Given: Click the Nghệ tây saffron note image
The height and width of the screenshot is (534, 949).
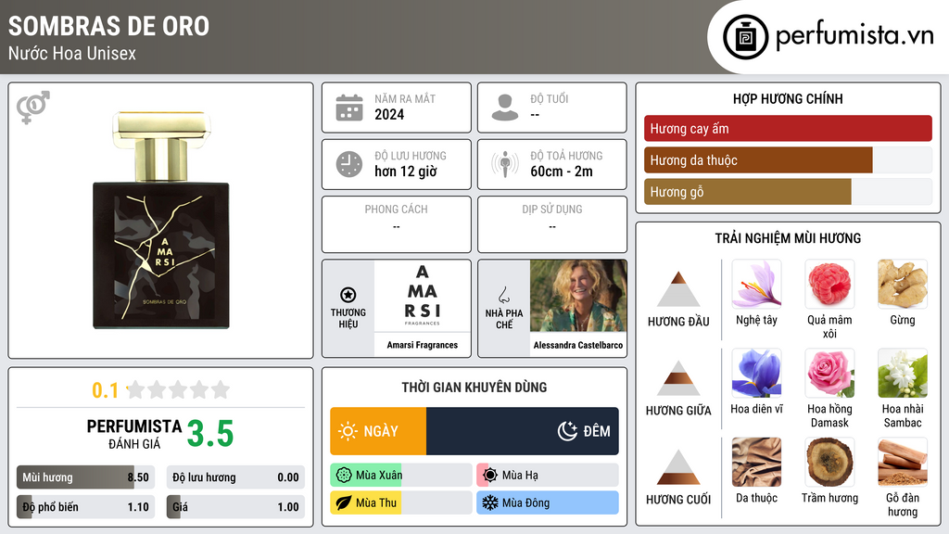Looking at the screenshot, I should click(756, 284).
